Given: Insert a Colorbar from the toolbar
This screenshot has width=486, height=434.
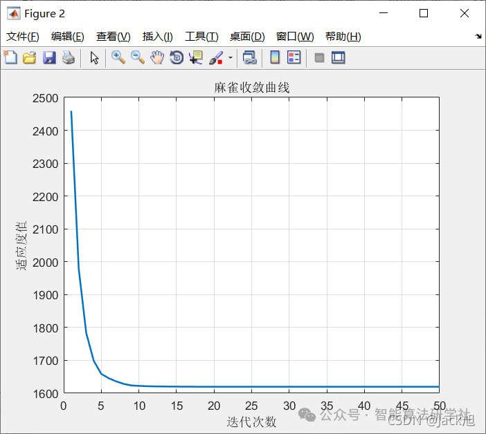Looking at the screenshot, I should (275, 57).
